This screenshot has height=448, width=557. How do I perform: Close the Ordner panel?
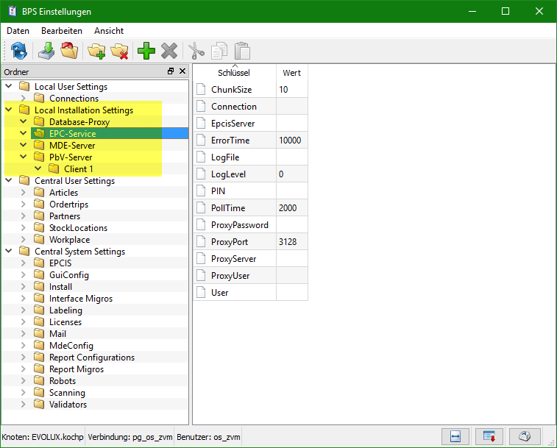coord(182,71)
